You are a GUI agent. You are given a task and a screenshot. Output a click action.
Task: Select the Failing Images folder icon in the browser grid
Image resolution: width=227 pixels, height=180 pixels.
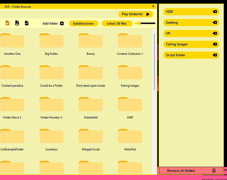tap(130, 72)
